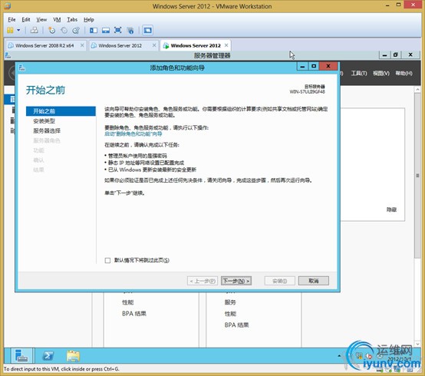Click BPA 结果 in right Server Manager tile
Viewport: 425px width, 376px height.
coord(236,325)
